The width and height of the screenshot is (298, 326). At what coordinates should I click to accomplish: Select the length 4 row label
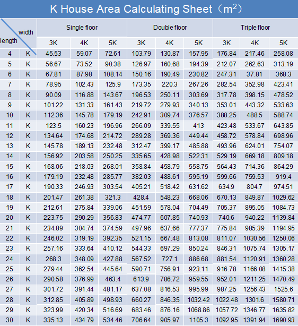pyautogui.click(x=10, y=54)
